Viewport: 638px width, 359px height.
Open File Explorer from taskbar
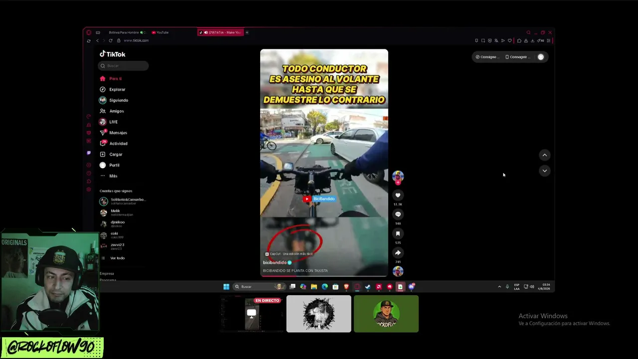314,287
